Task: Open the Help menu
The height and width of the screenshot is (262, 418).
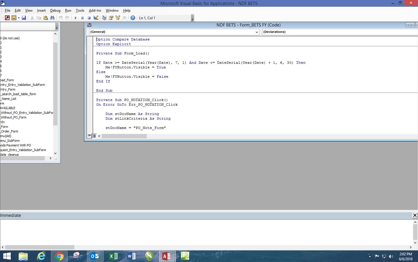Action: tap(127, 10)
